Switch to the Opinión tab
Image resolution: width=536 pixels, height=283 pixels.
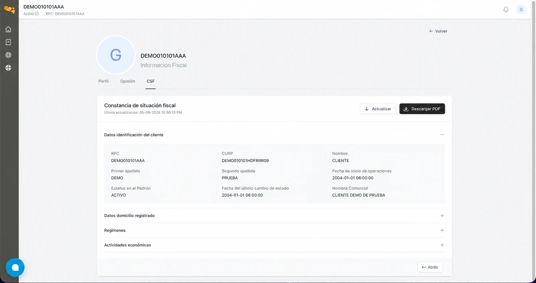(128, 81)
